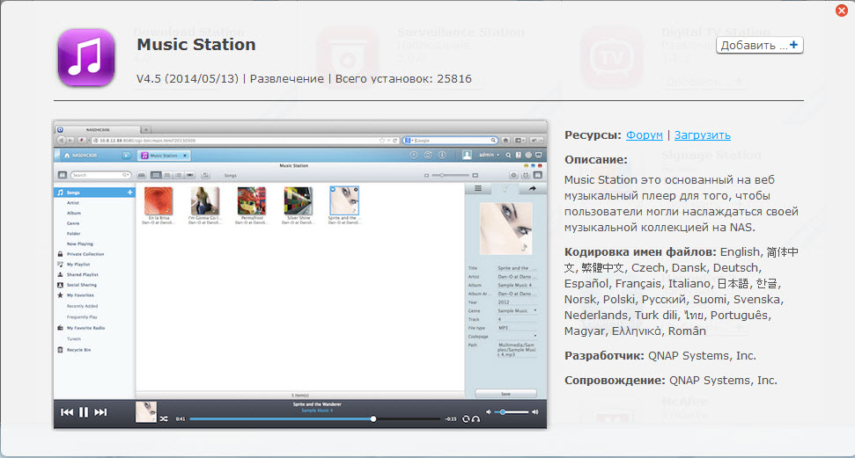Click the share arrow tab in preview panel
The image size is (855, 458).
[532, 188]
